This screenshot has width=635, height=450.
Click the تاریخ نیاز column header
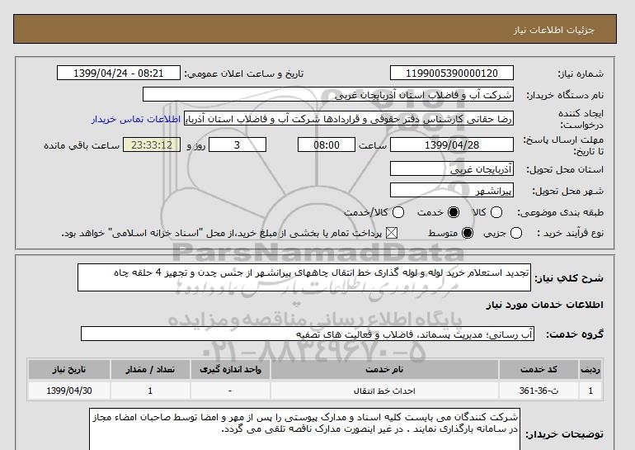point(69,369)
